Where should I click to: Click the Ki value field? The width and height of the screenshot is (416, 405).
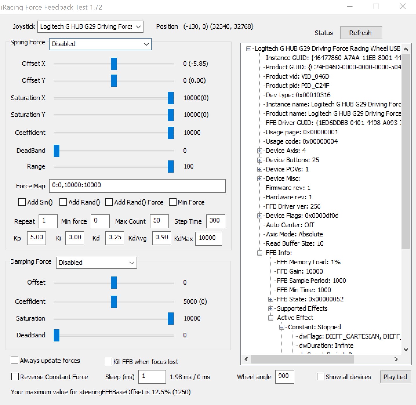pyautogui.click(x=75, y=238)
